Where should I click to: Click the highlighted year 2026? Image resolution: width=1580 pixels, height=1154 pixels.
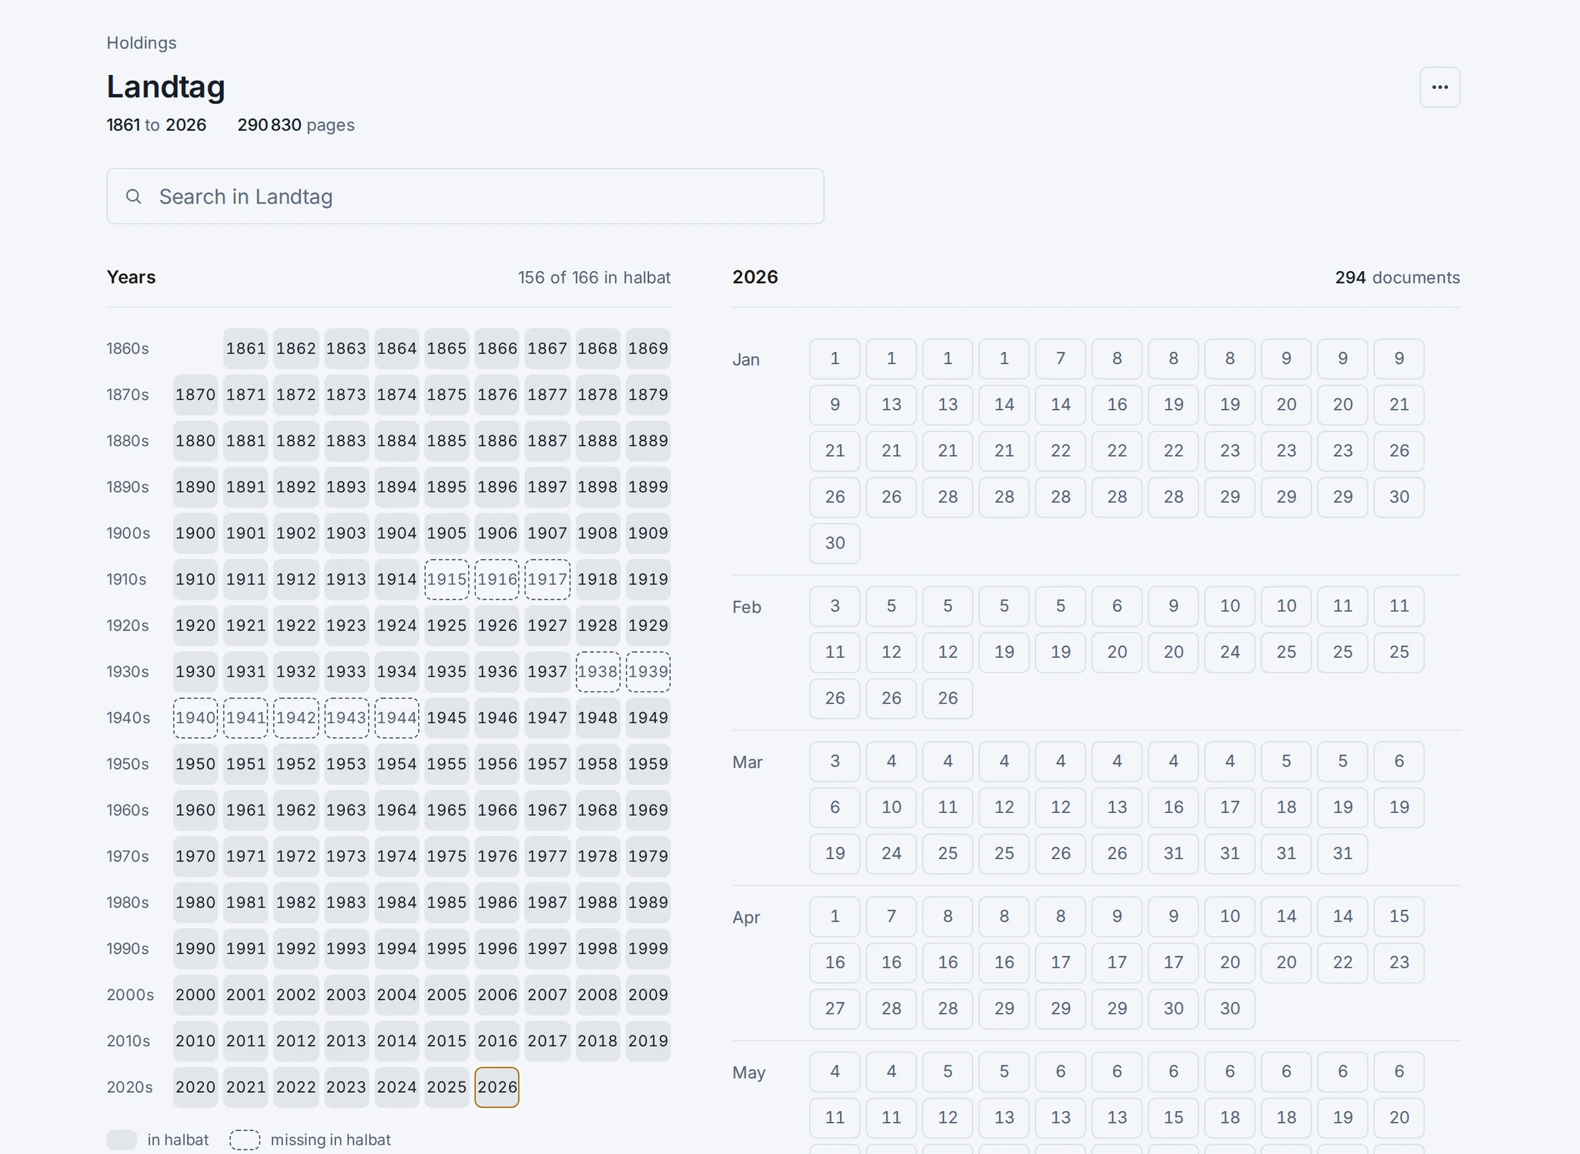pos(496,1087)
